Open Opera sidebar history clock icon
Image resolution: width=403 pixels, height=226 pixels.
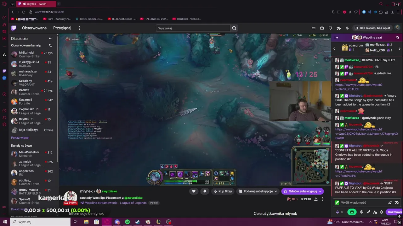tap(4, 110)
